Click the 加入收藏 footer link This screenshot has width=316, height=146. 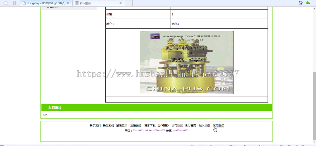pyautogui.click(x=205, y=125)
